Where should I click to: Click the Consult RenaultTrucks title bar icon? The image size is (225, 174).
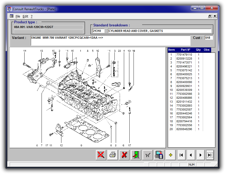point(9,9)
